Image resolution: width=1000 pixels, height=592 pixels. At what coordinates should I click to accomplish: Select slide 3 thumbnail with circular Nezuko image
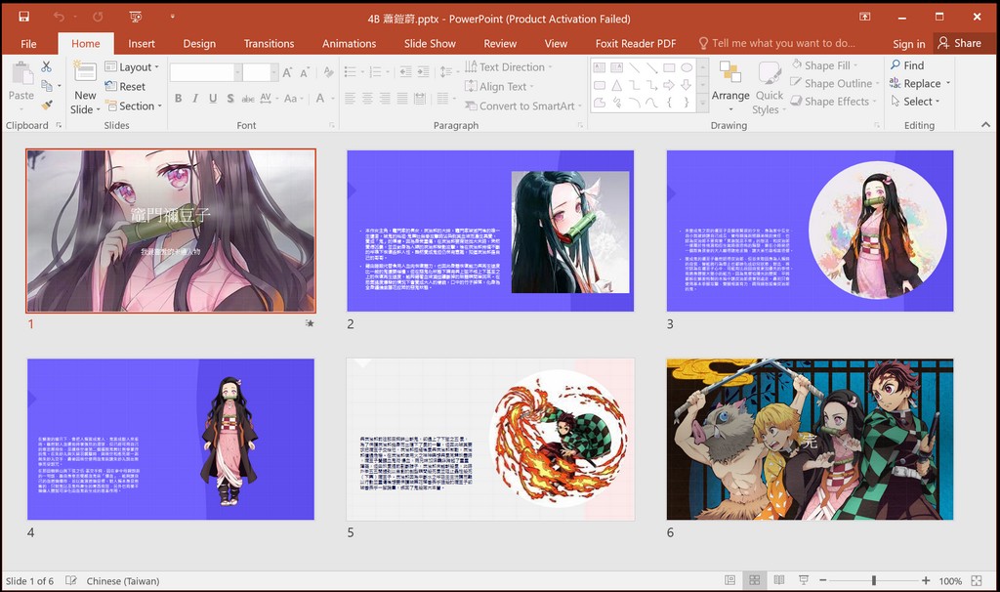[810, 231]
